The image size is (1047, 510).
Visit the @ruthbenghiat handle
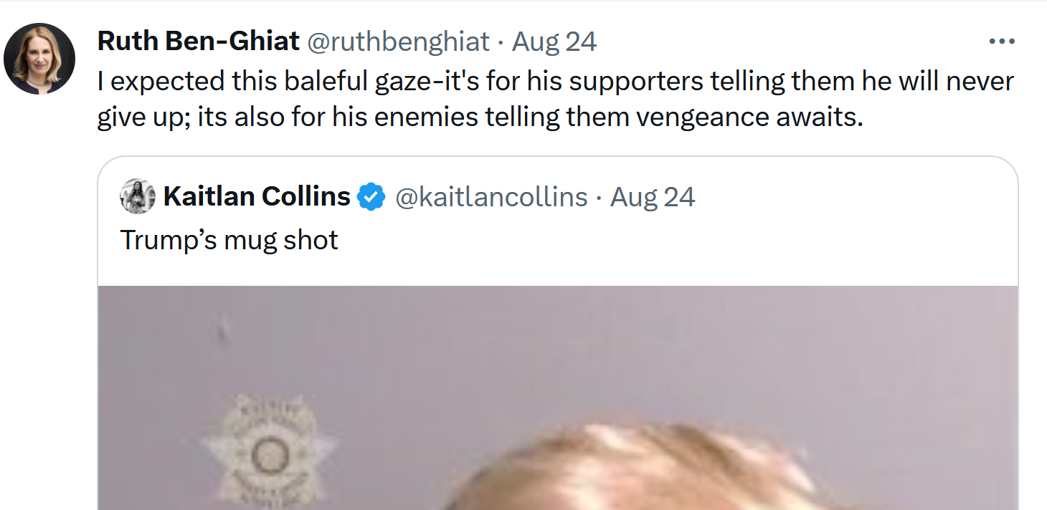click(399, 42)
